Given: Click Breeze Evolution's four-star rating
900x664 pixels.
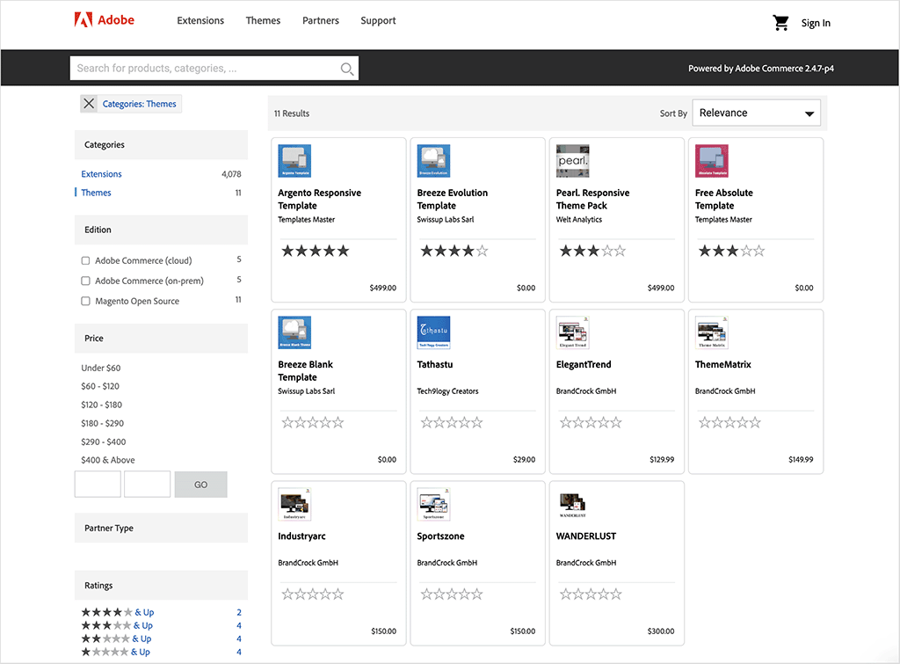Looking at the screenshot, I should tap(454, 251).
